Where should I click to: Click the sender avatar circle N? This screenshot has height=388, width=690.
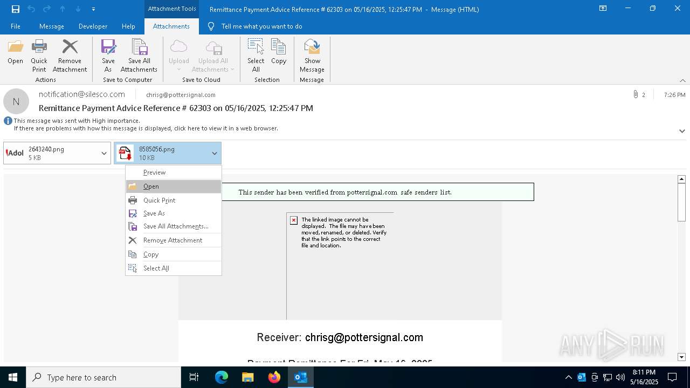click(16, 101)
